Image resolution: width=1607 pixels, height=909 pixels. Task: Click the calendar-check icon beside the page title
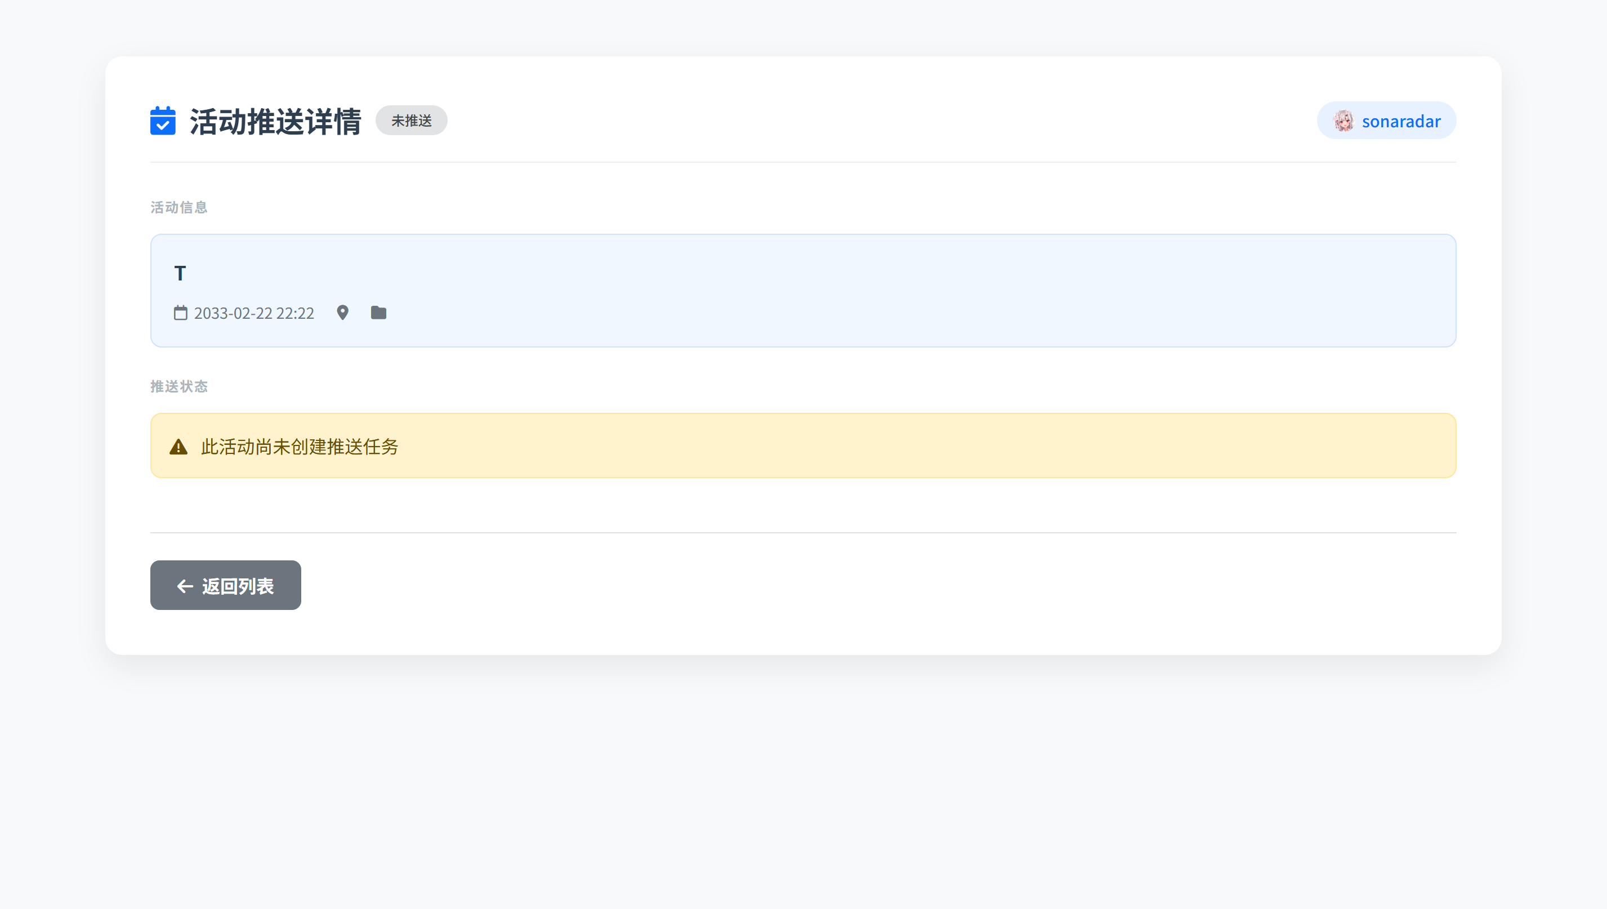tap(163, 121)
